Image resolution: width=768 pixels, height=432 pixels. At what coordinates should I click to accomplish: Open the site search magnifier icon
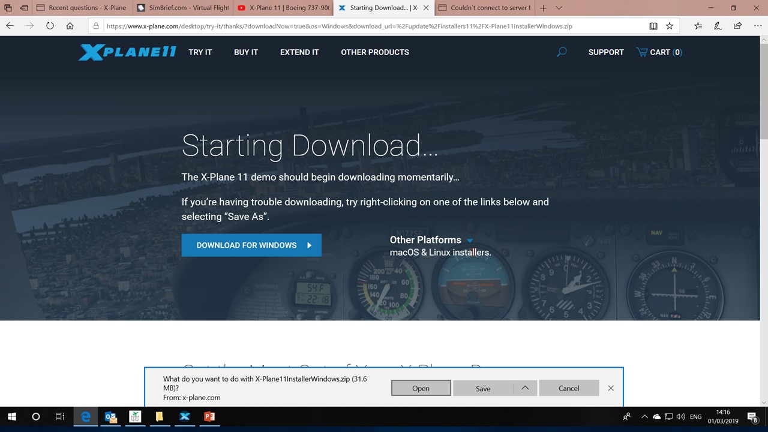pyautogui.click(x=562, y=52)
